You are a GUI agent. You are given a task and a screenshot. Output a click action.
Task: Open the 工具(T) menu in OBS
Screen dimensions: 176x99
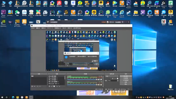[x=64, y=28]
